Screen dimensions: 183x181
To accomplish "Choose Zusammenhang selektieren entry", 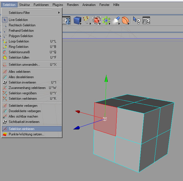I will (32, 88).
